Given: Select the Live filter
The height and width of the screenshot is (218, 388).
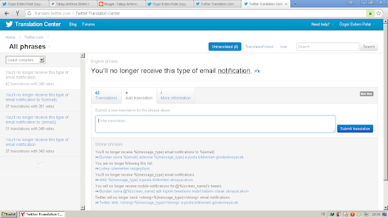Looking at the screenshot, I should 284,47.
